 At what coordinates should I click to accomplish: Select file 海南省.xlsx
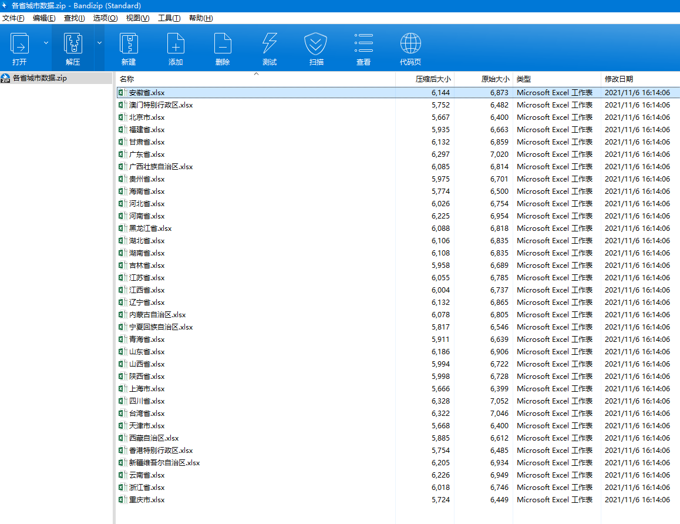pos(147,192)
